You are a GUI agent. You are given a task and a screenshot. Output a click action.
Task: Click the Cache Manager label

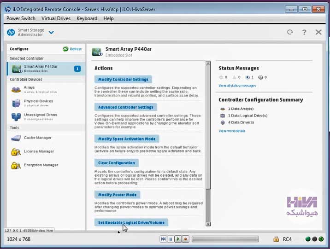(37, 138)
